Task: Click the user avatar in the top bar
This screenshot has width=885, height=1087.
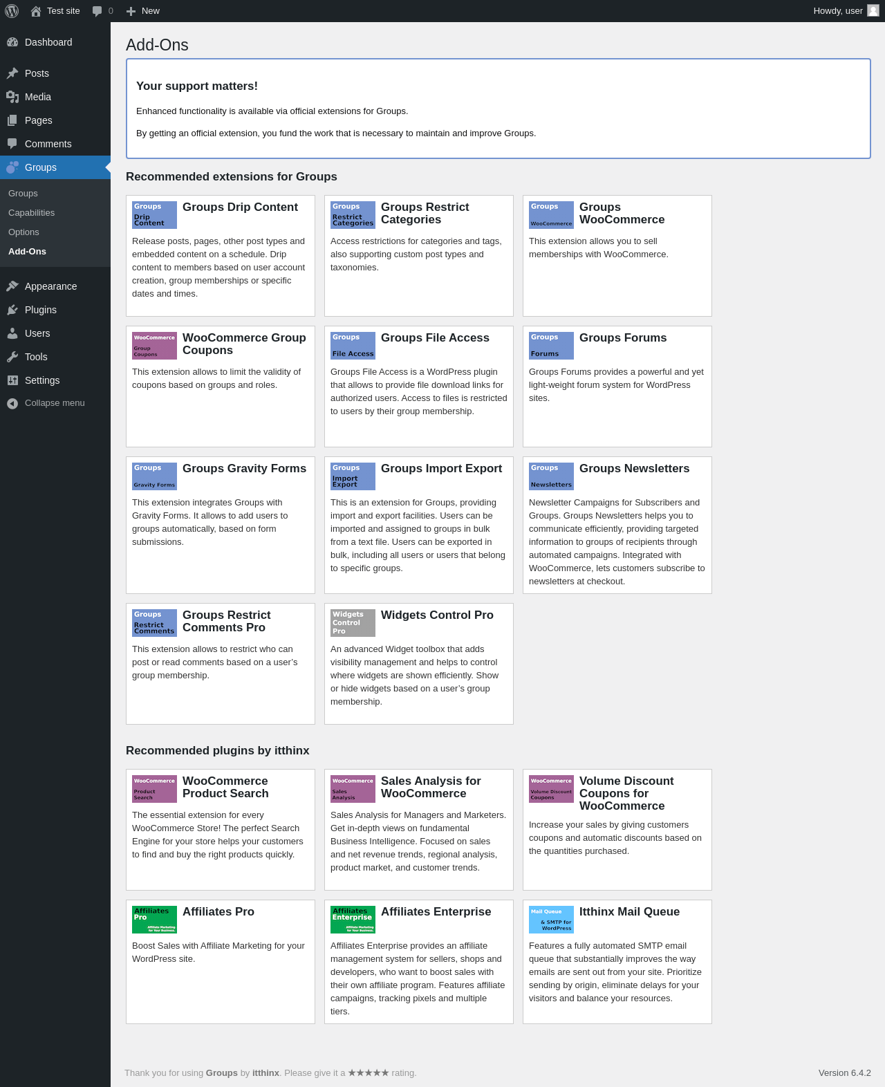Action: (873, 10)
